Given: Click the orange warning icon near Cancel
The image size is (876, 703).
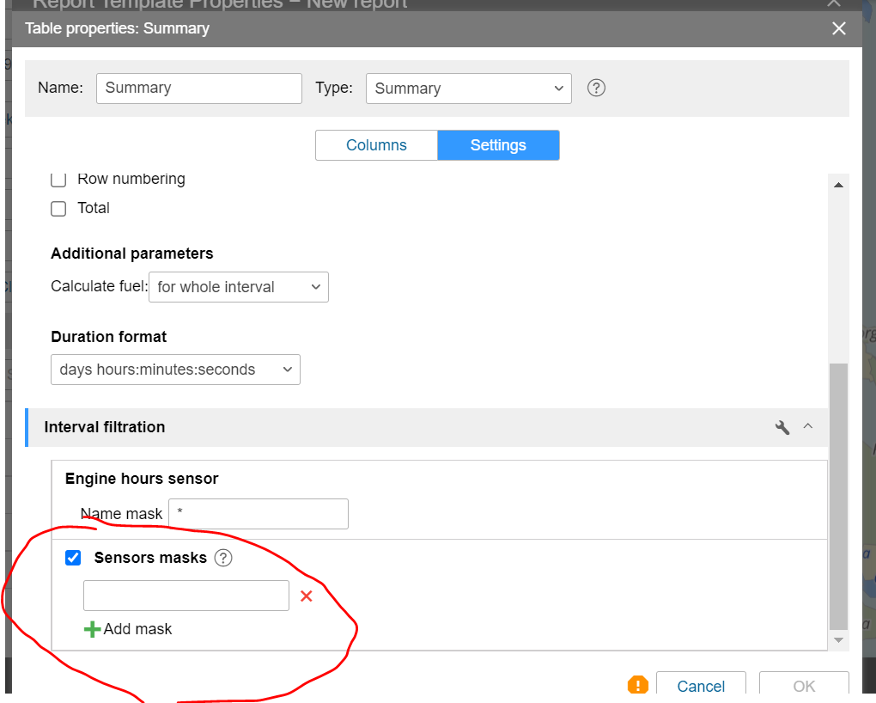Looking at the screenshot, I should coord(637,685).
